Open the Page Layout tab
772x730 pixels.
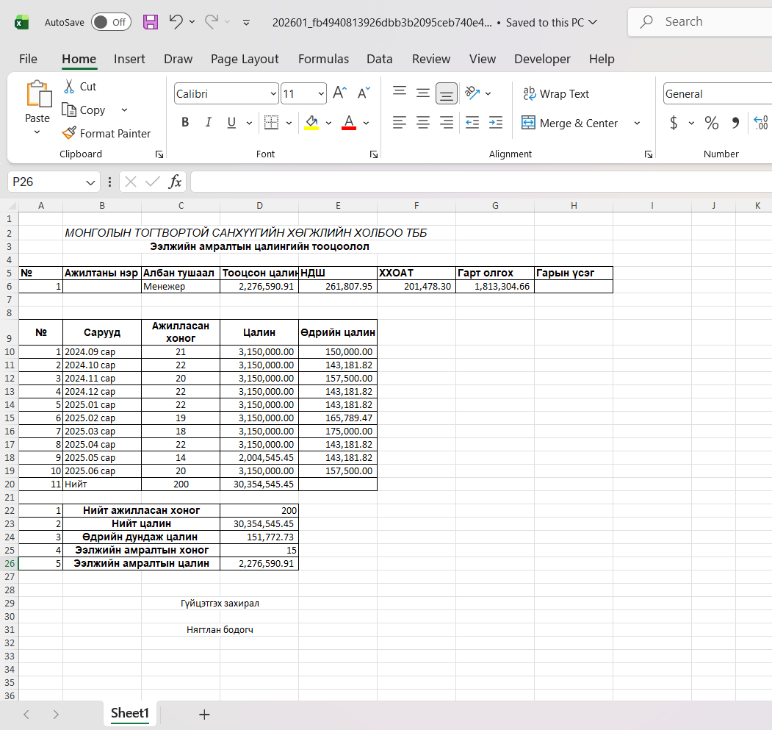point(245,59)
